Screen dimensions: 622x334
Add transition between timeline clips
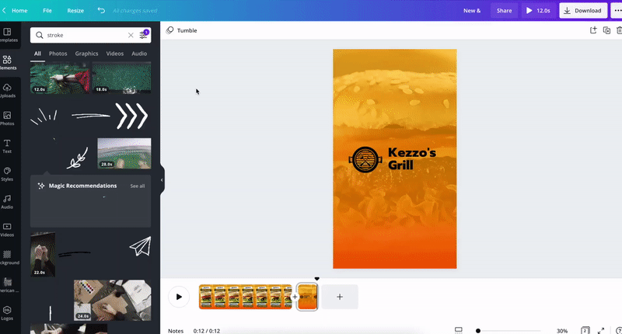click(295, 297)
